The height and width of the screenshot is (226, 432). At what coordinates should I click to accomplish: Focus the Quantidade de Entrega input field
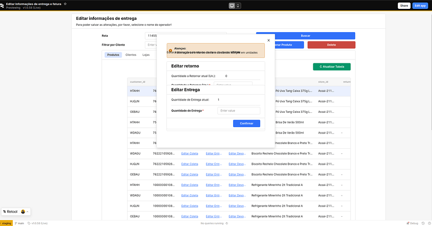pyautogui.click(x=239, y=111)
